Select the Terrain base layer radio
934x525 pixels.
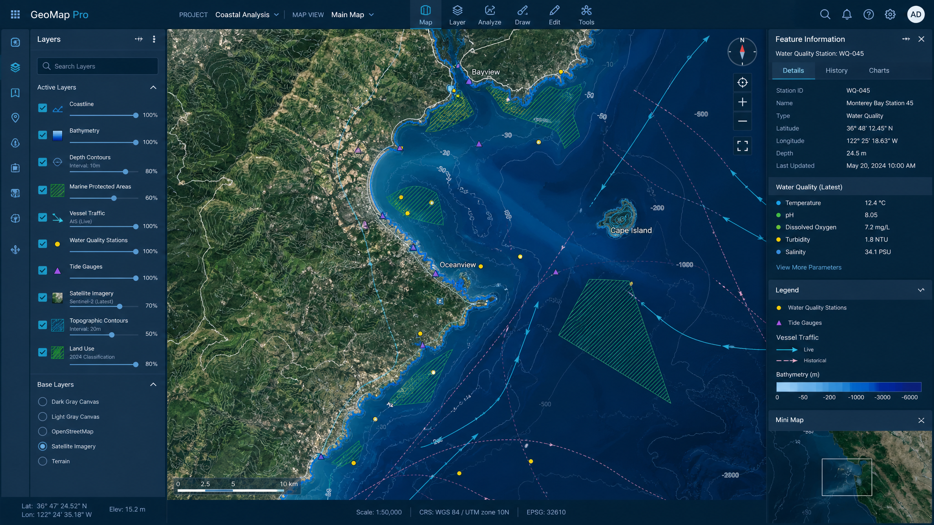42,461
